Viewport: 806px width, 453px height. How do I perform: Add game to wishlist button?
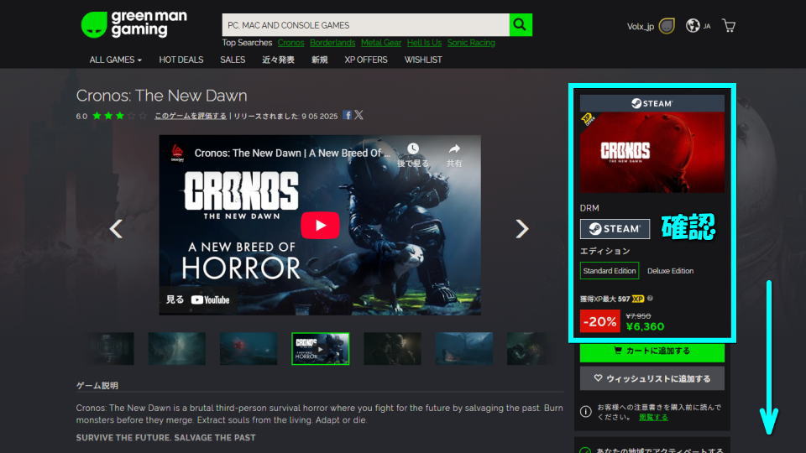point(652,378)
